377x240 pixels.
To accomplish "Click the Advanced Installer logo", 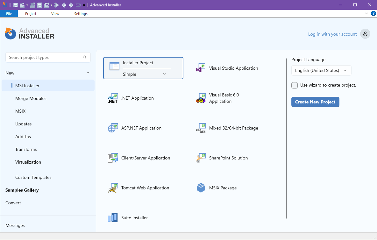I will (x=30, y=34).
